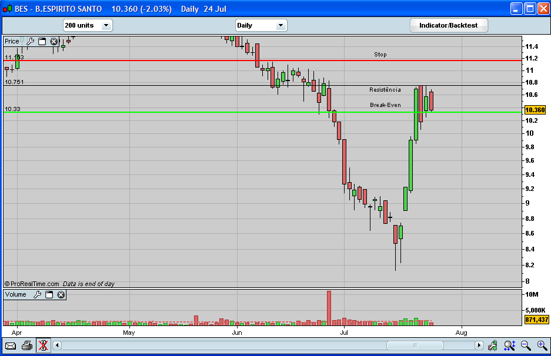Click the 10.360 current price tag
Viewport: 551px width, 356px height.
pos(535,110)
